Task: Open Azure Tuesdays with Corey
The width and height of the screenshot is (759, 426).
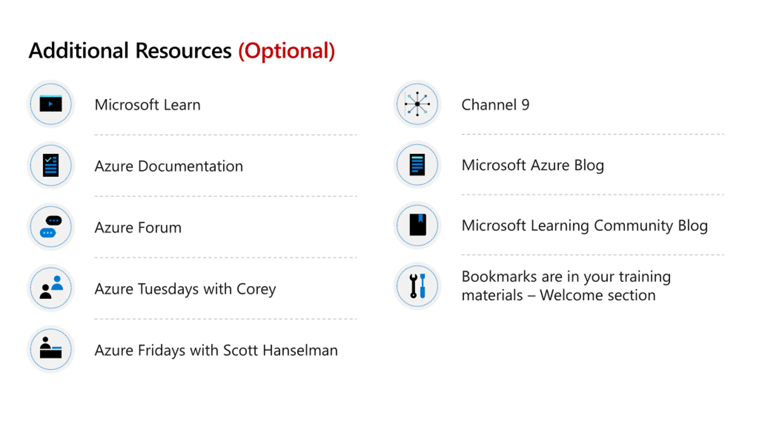Action: coord(185,289)
